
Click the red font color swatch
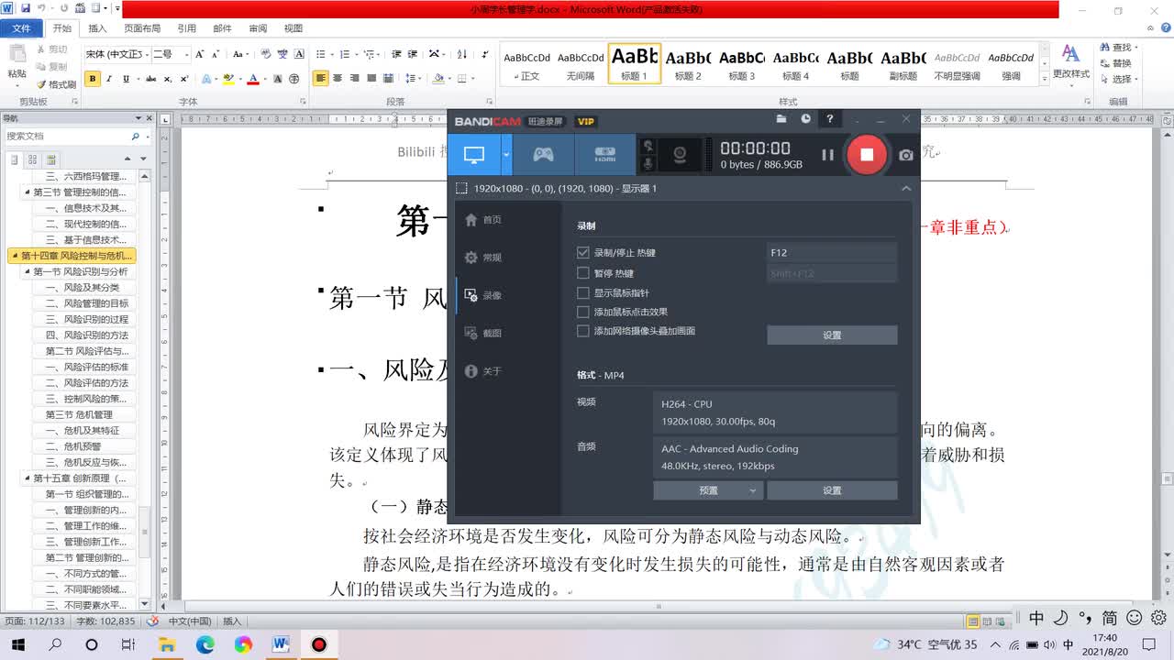pos(252,80)
